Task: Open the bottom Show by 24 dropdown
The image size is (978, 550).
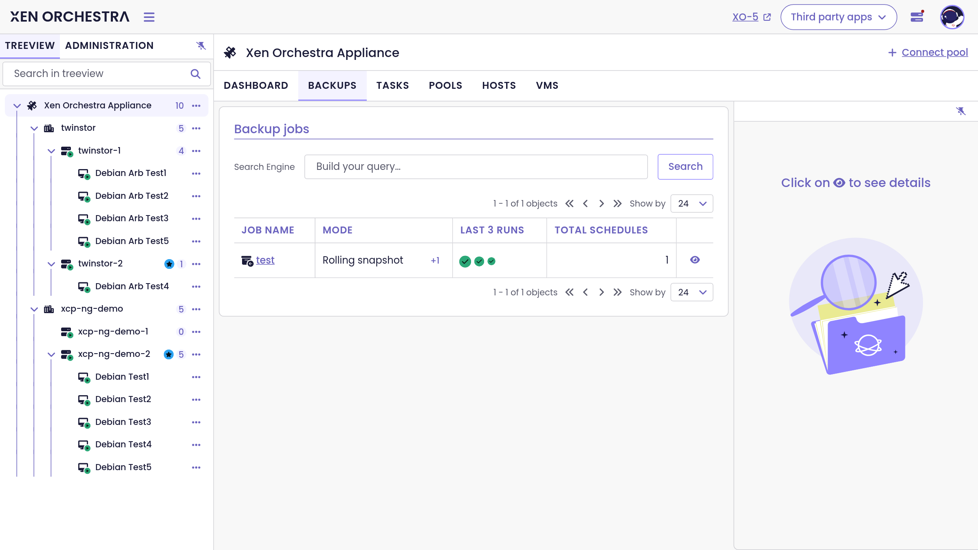Action: 692,293
